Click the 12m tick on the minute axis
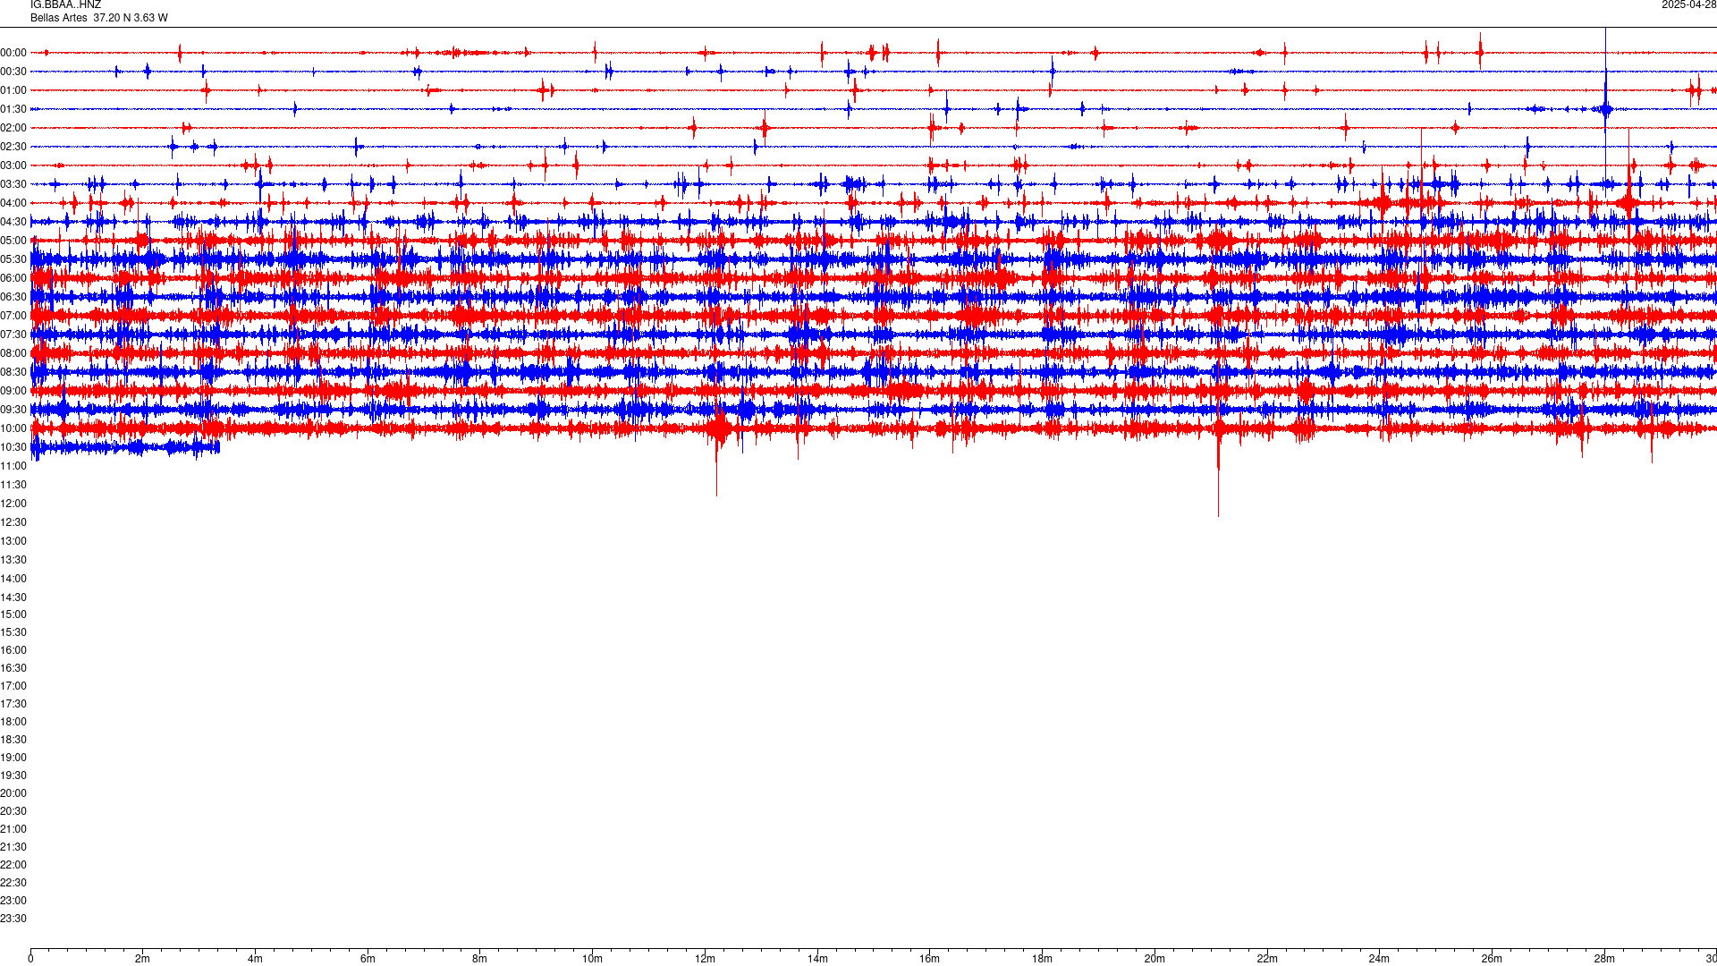The width and height of the screenshot is (1717, 966). (x=705, y=959)
